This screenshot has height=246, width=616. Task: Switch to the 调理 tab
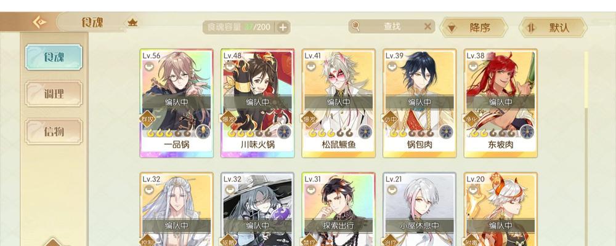click(54, 93)
